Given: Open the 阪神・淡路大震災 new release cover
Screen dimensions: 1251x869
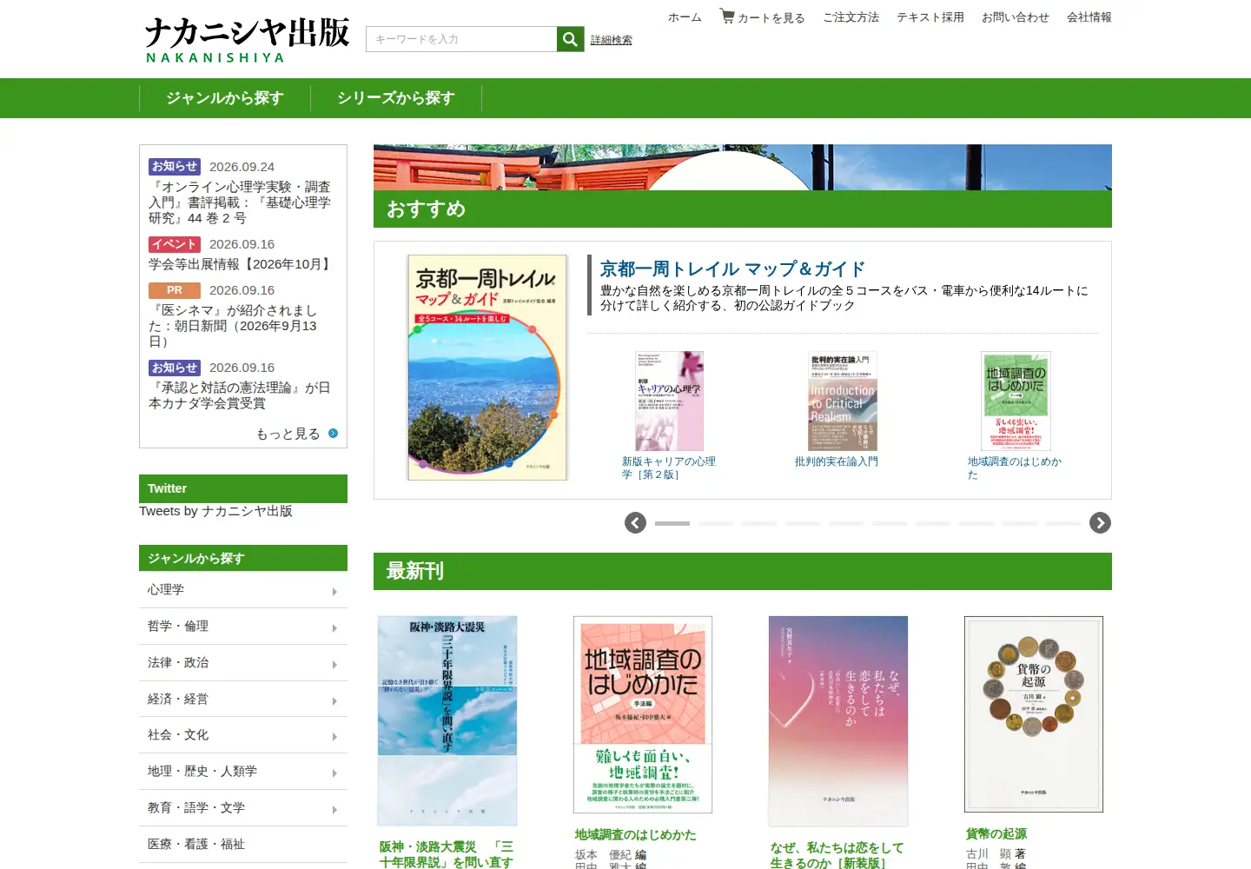Looking at the screenshot, I should tap(447, 721).
